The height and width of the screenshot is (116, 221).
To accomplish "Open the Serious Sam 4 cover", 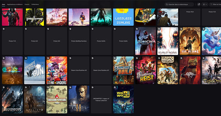I will (190, 41).
